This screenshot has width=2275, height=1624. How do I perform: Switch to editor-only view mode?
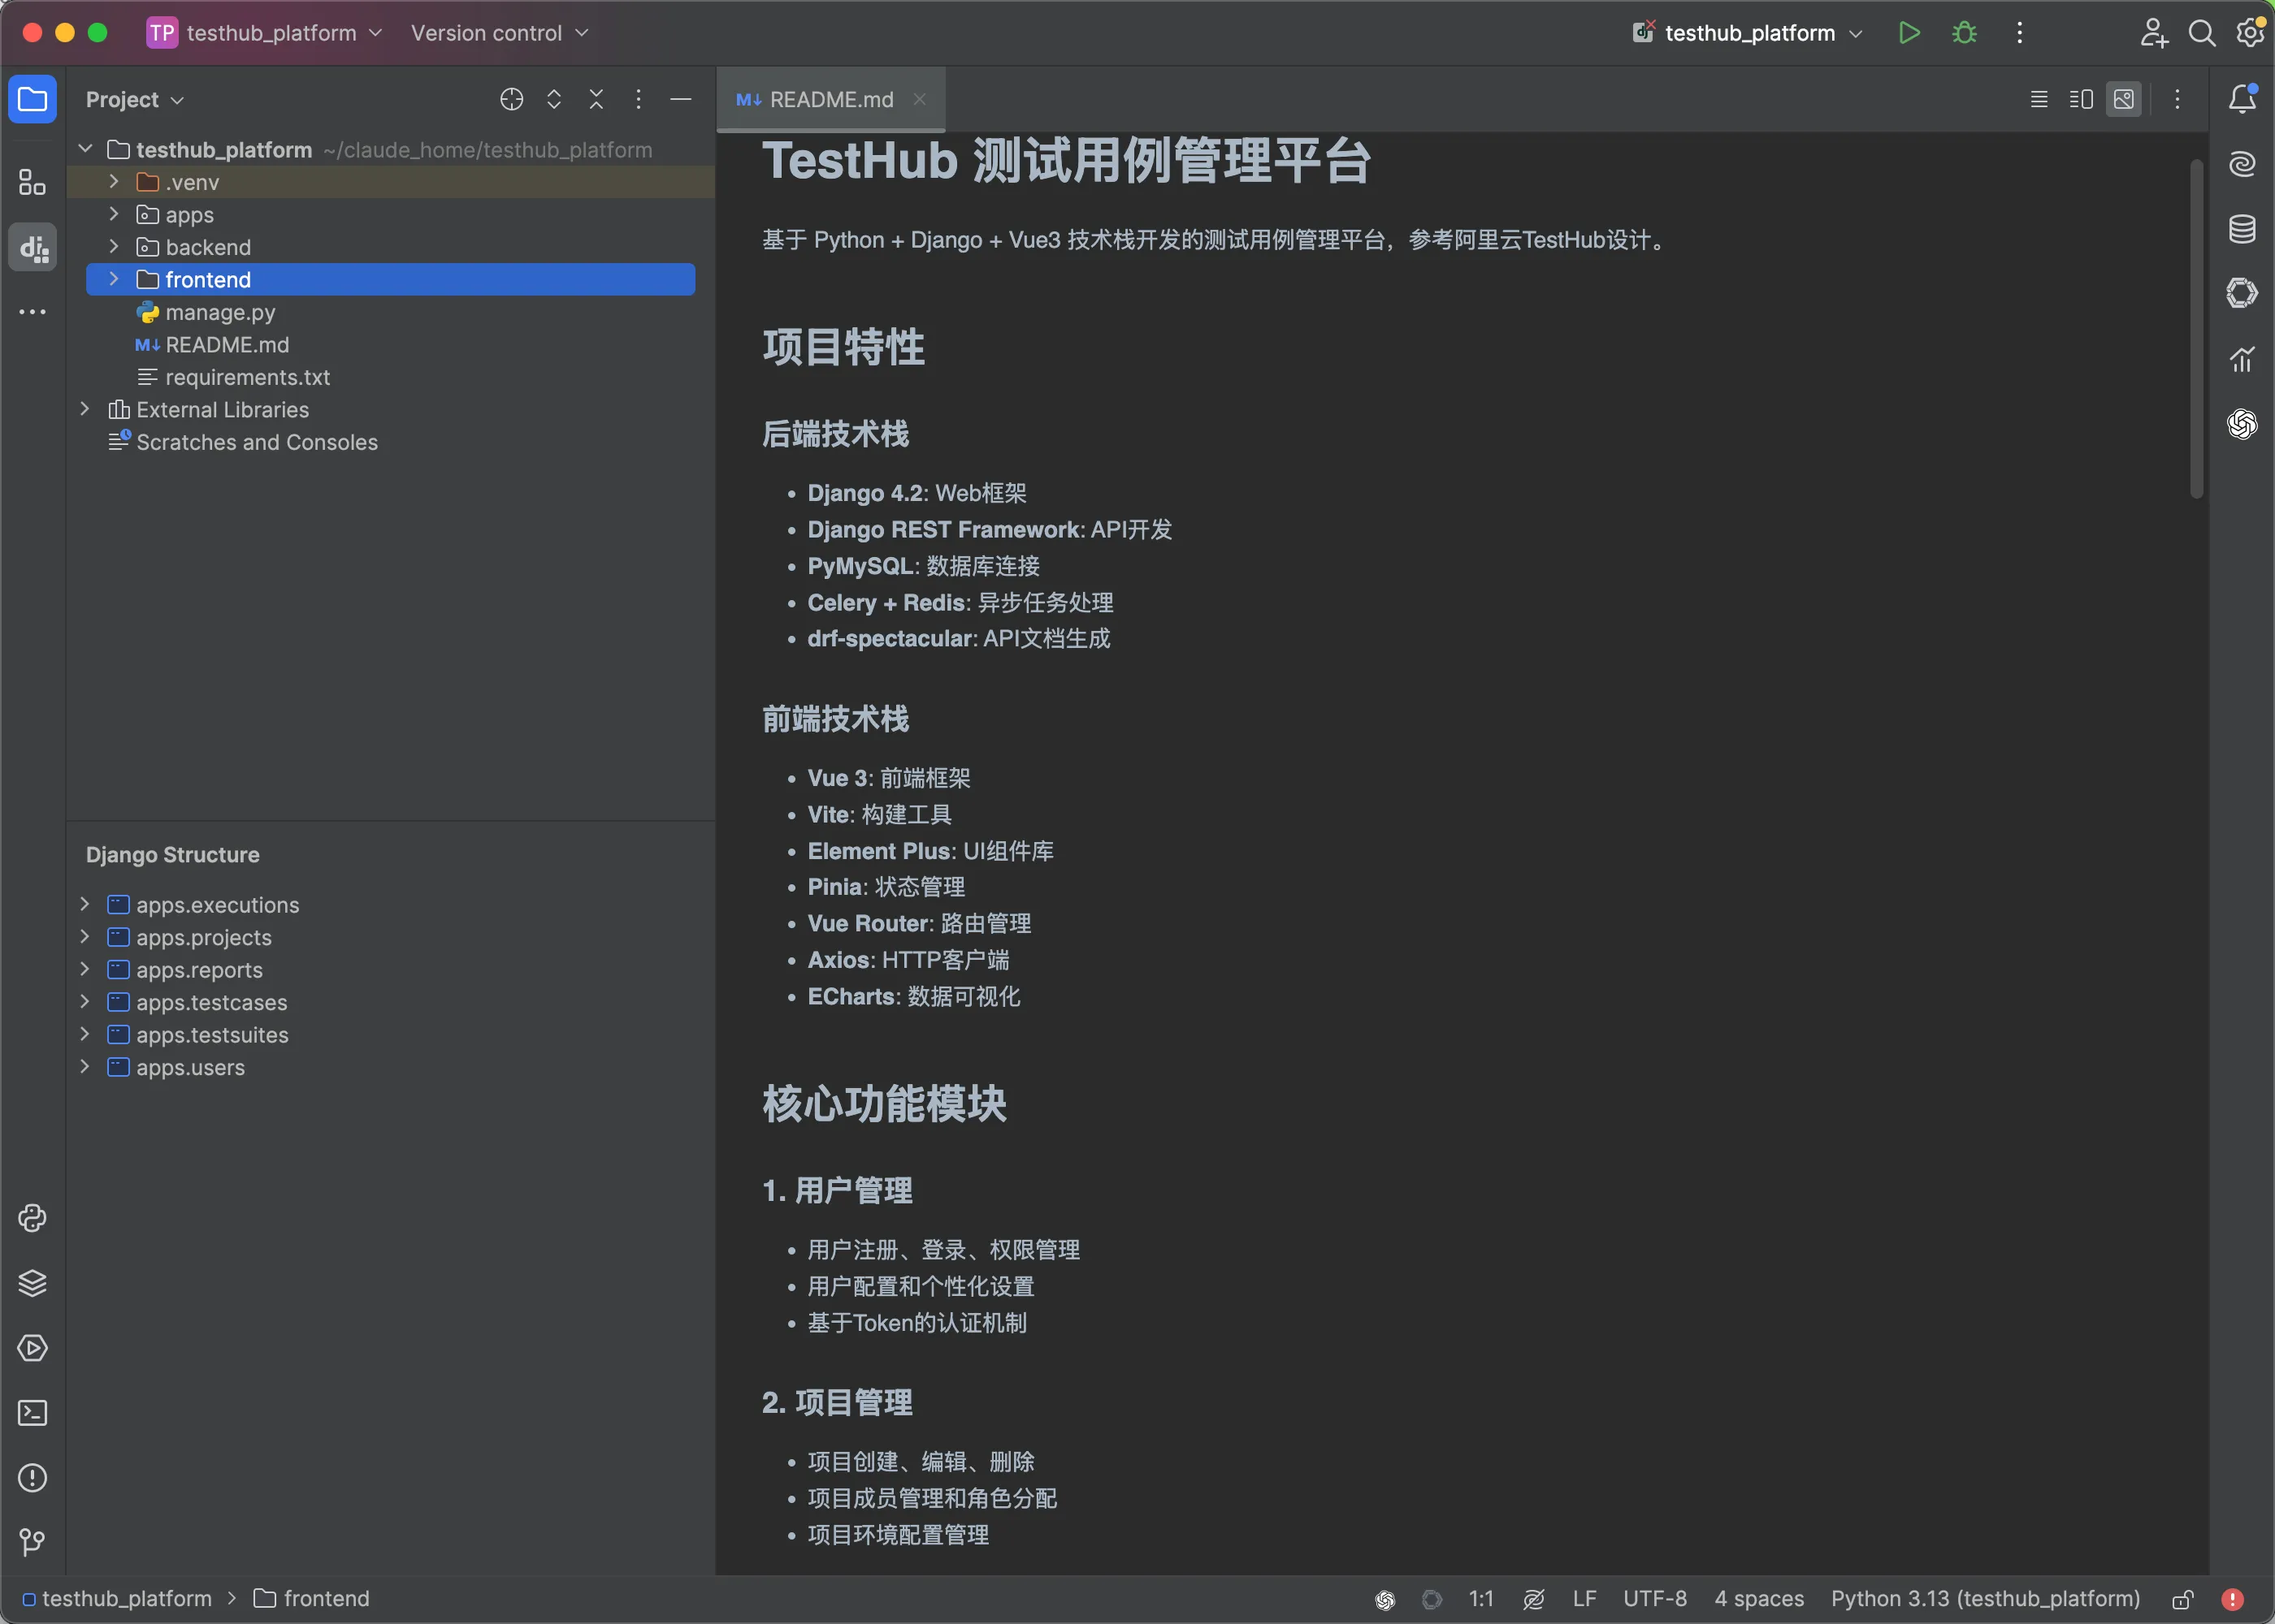[x=2039, y=99]
